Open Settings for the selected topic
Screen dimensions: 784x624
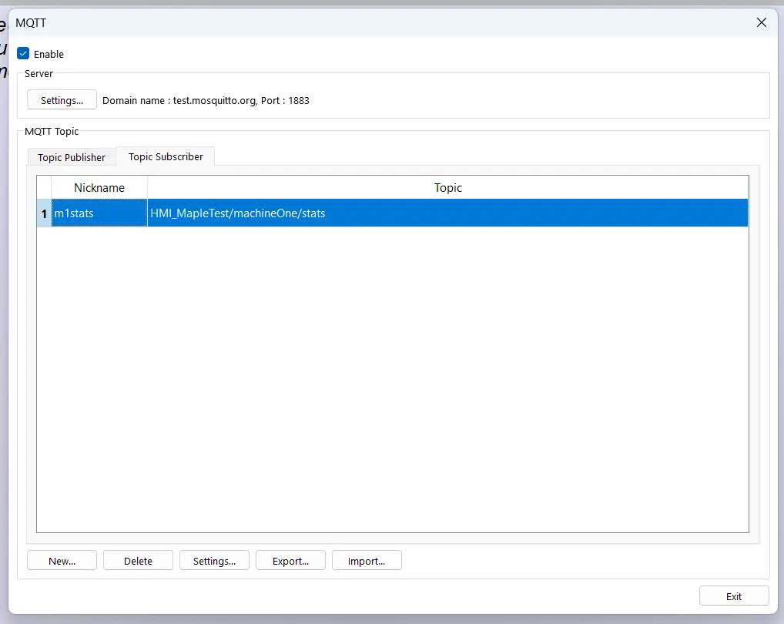click(x=214, y=560)
